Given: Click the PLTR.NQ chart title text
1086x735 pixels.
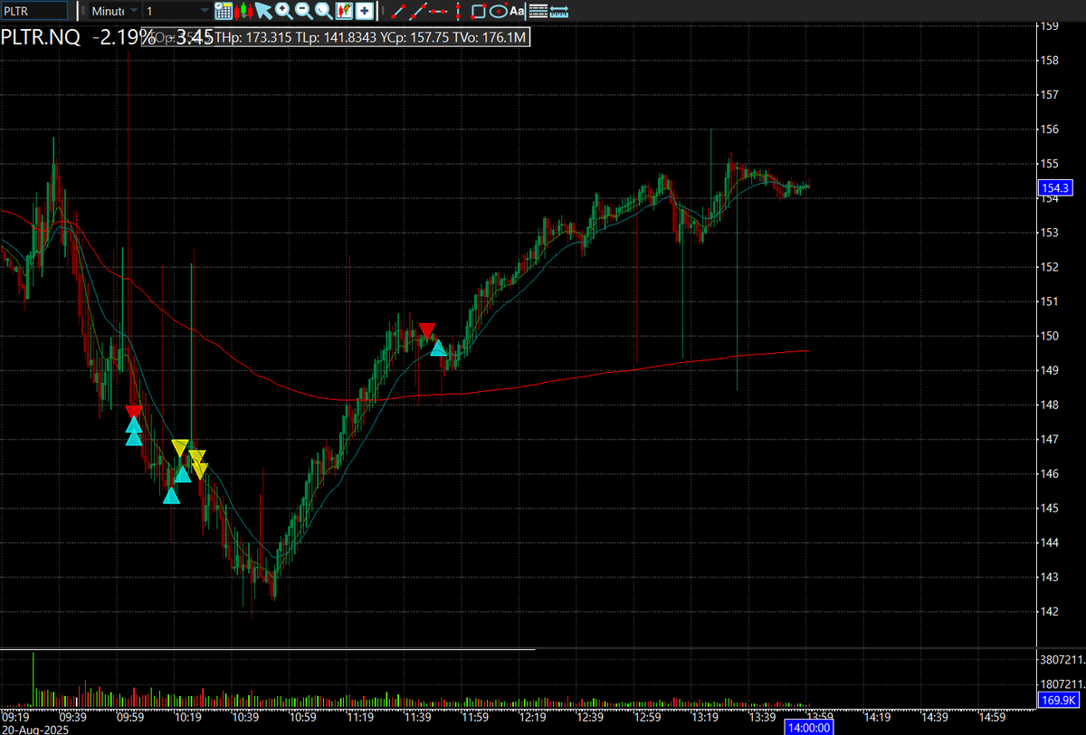Looking at the screenshot, I should click(41, 37).
